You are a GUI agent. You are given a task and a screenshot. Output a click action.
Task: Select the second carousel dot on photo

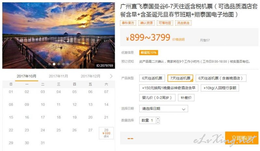(x=54, y=64)
